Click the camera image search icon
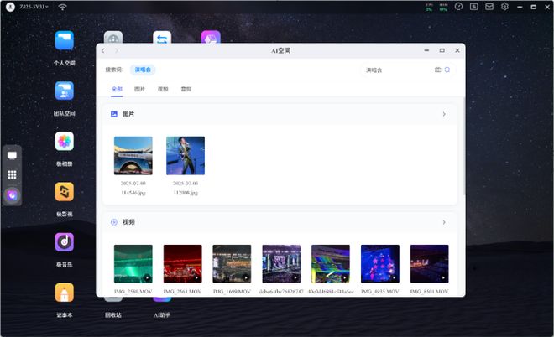Viewport: 554px width, 337px height. (x=437, y=70)
